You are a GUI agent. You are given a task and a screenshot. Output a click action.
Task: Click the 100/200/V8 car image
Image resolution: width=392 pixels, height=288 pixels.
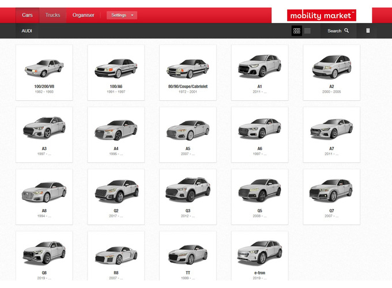(x=44, y=69)
